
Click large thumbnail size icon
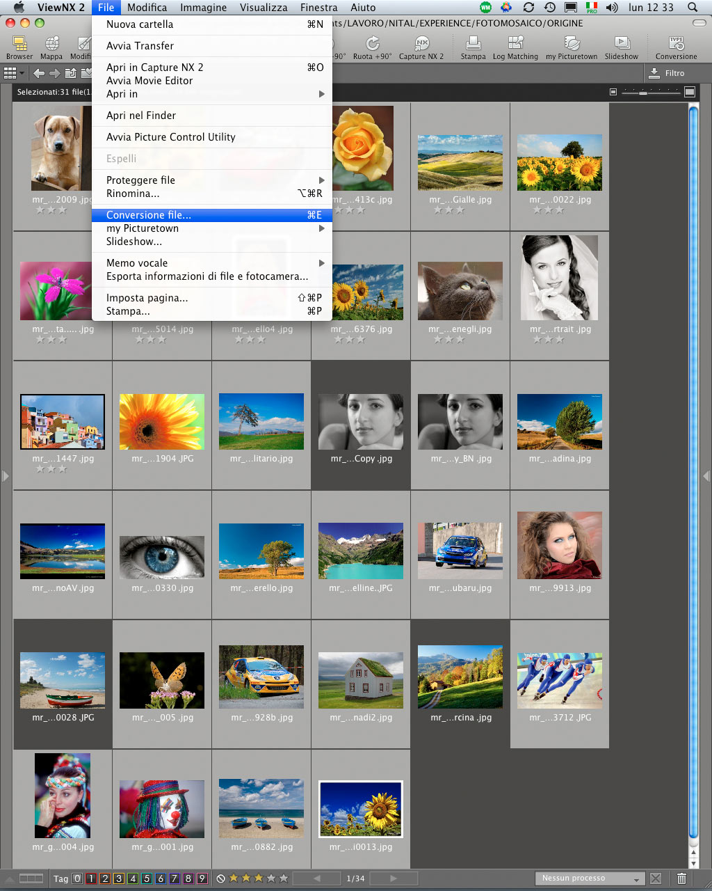point(689,92)
